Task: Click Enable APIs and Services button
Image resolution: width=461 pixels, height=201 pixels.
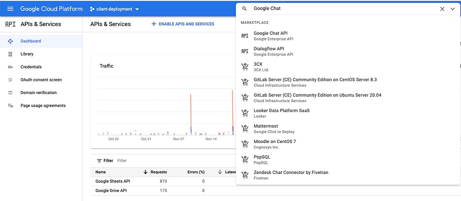Action: [183, 24]
